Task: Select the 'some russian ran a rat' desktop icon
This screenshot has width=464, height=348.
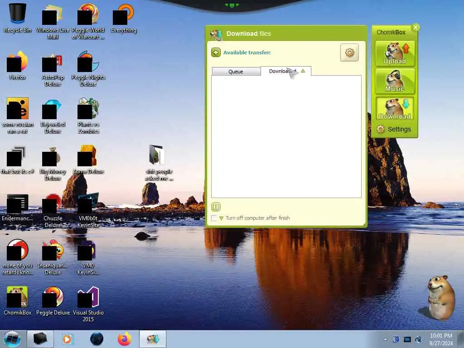Action: 18,116
